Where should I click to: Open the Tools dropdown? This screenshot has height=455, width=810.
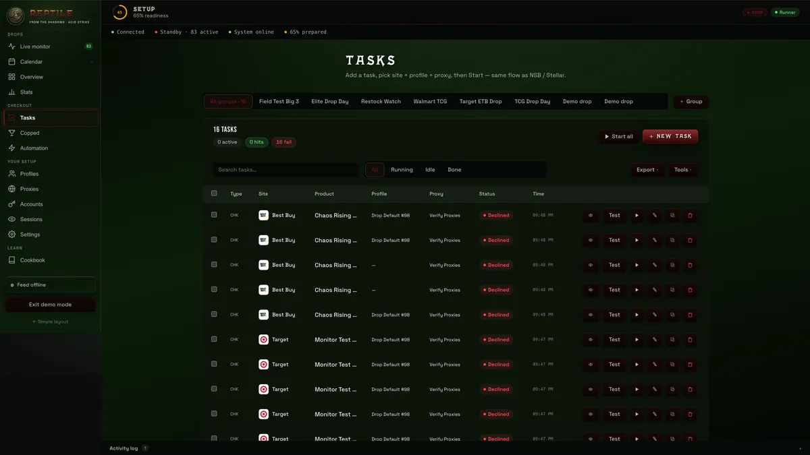(683, 170)
